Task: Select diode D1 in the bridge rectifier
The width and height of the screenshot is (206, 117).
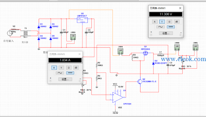Action: click(x=39, y=27)
